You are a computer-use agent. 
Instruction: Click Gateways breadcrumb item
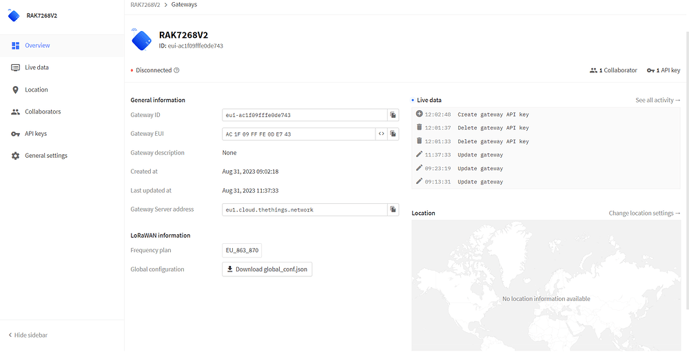[184, 5]
